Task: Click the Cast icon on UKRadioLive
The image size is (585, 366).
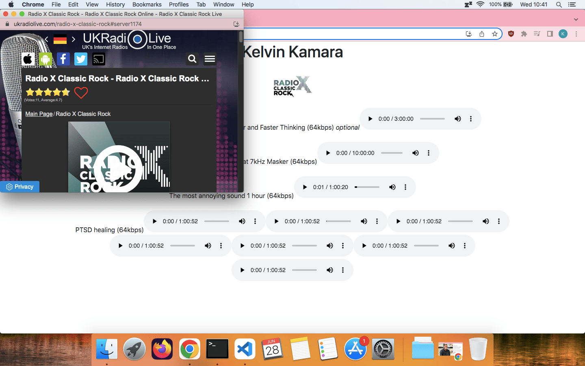Action: 99,59
